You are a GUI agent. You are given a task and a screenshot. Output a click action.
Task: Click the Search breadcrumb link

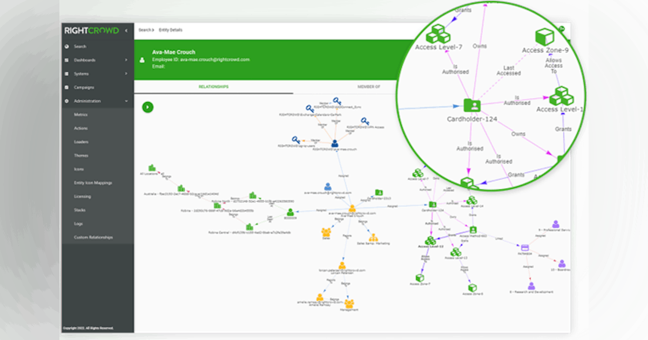coord(145,30)
